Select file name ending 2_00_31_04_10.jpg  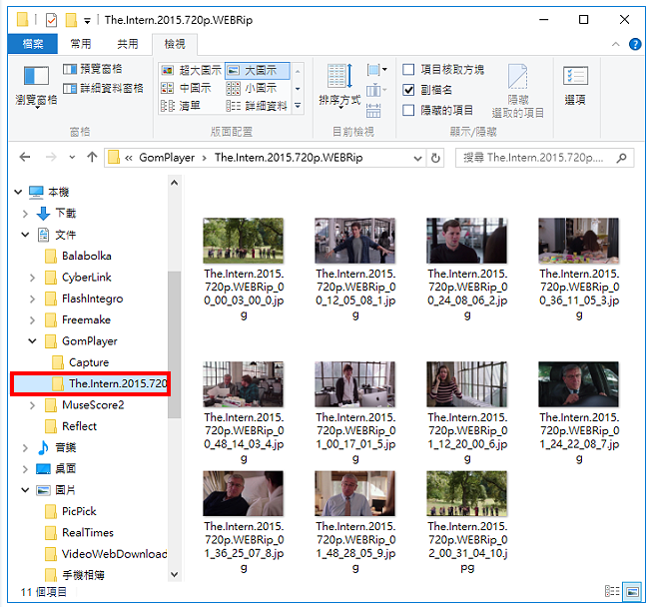(467, 547)
